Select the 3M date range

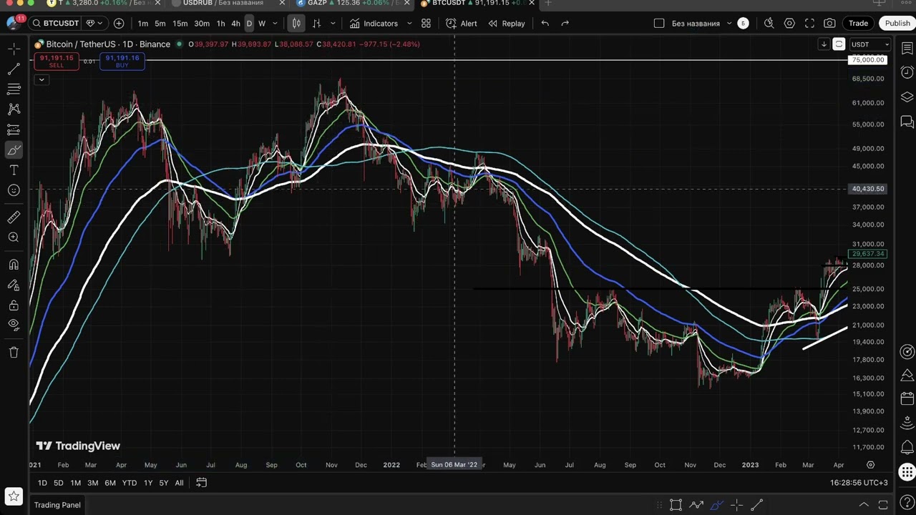tap(93, 483)
